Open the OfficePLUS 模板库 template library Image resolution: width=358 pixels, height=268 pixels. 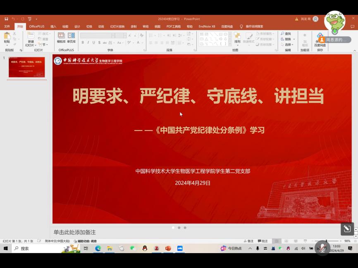61,38
